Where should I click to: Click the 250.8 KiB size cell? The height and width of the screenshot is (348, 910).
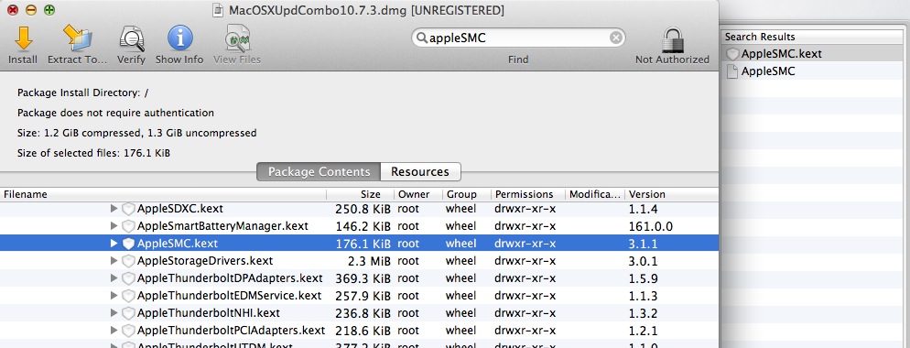coord(363,209)
